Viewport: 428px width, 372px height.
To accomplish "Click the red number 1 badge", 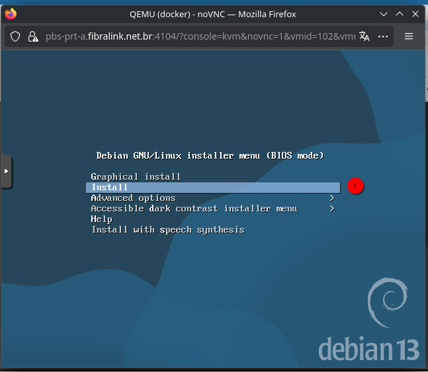I will tap(355, 187).
